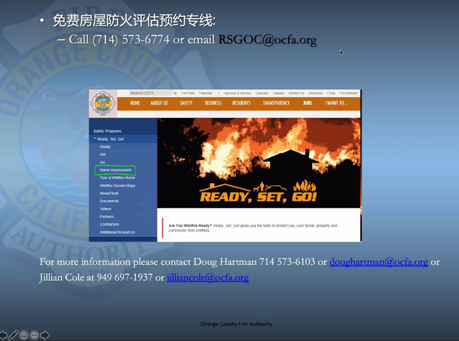This screenshot has width=459, height=341.
Task: Go to the previous slide arrow
Action: coord(4,335)
